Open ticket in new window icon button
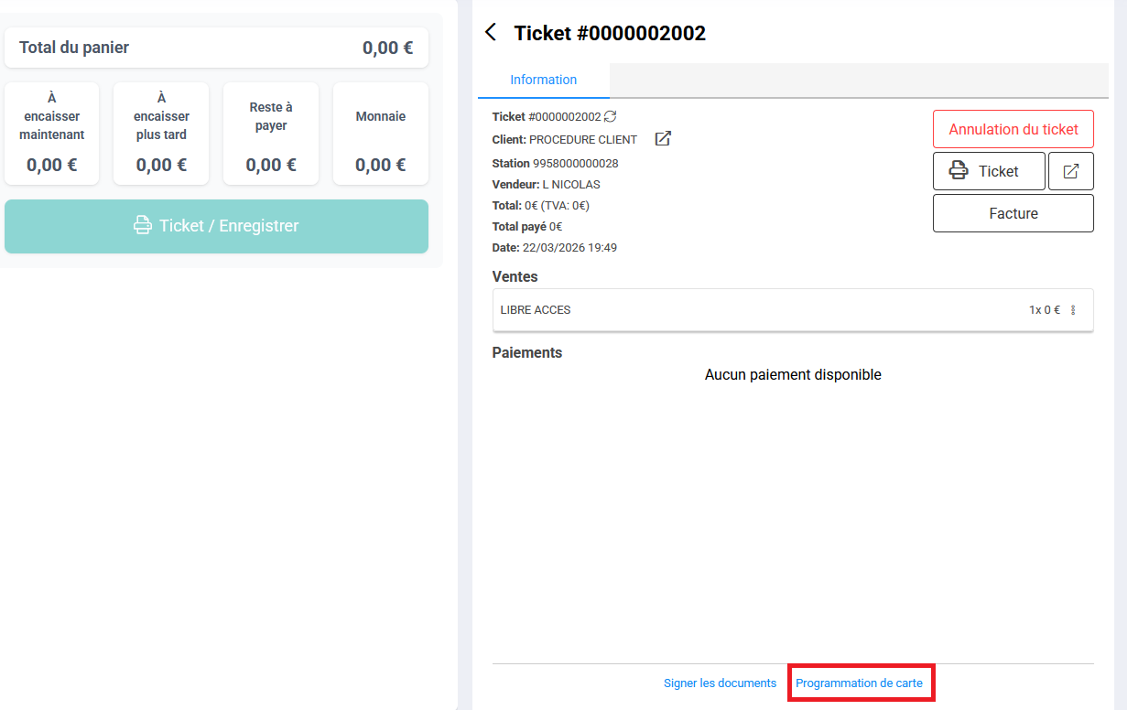 click(1070, 171)
